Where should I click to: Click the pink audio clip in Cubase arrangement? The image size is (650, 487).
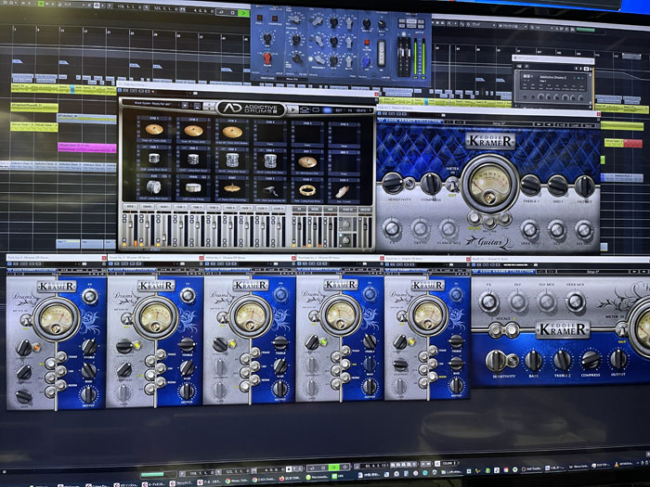pyautogui.click(x=86, y=147)
